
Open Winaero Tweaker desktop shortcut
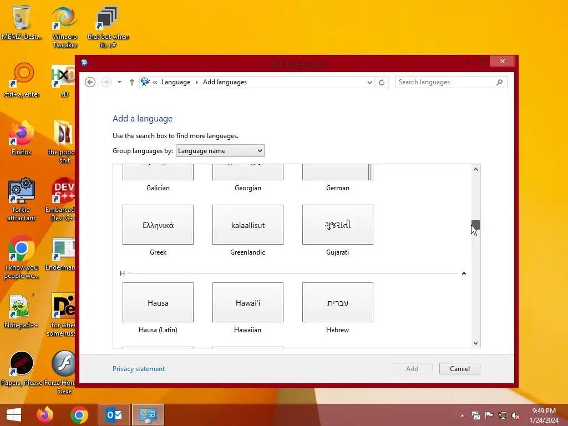click(64, 27)
